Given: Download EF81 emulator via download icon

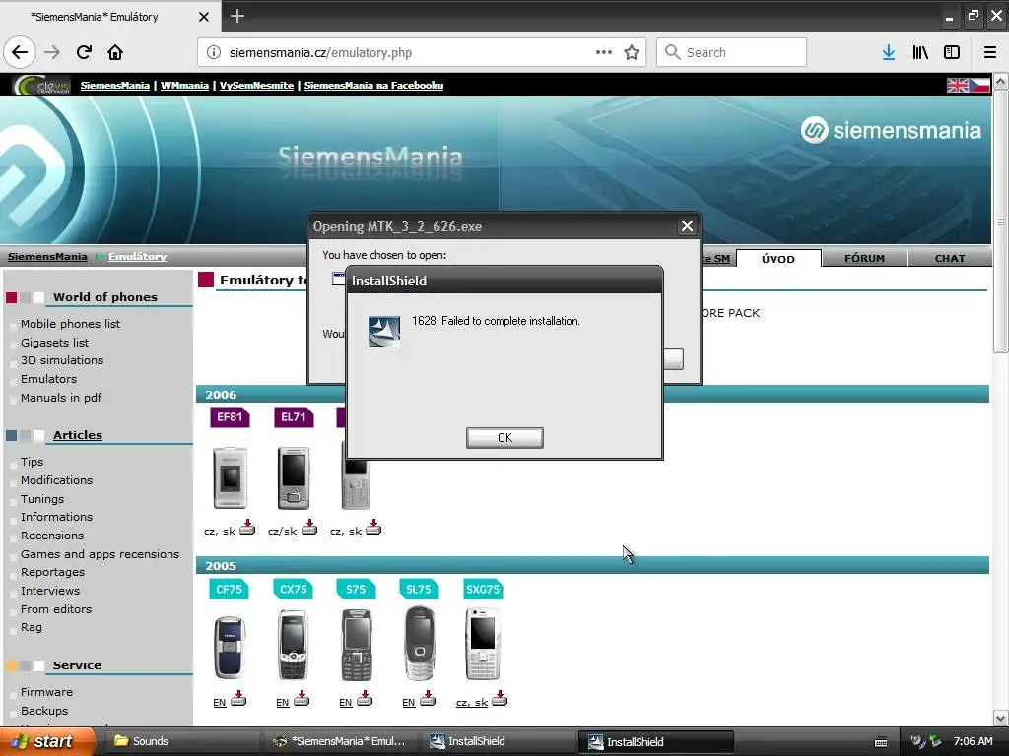Looking at the screenshot, I should [247, 528].
